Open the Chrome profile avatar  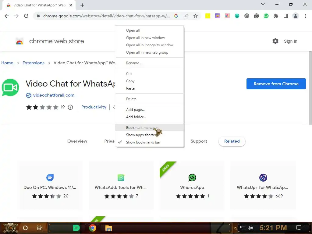pyautogui.click(x=296, y=16)
